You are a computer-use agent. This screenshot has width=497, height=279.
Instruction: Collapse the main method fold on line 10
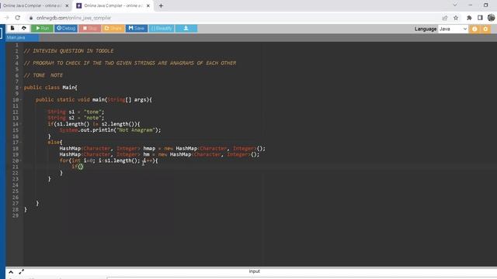21,100
